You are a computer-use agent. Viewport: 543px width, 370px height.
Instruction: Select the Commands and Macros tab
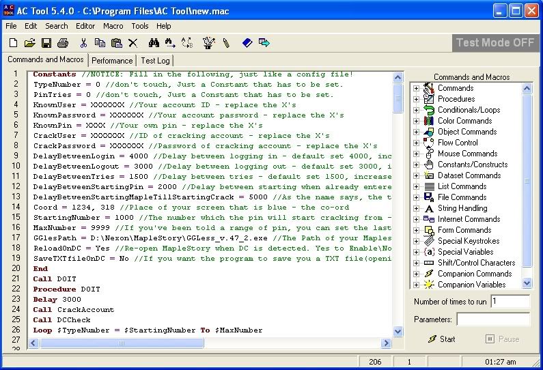(45, 59)
